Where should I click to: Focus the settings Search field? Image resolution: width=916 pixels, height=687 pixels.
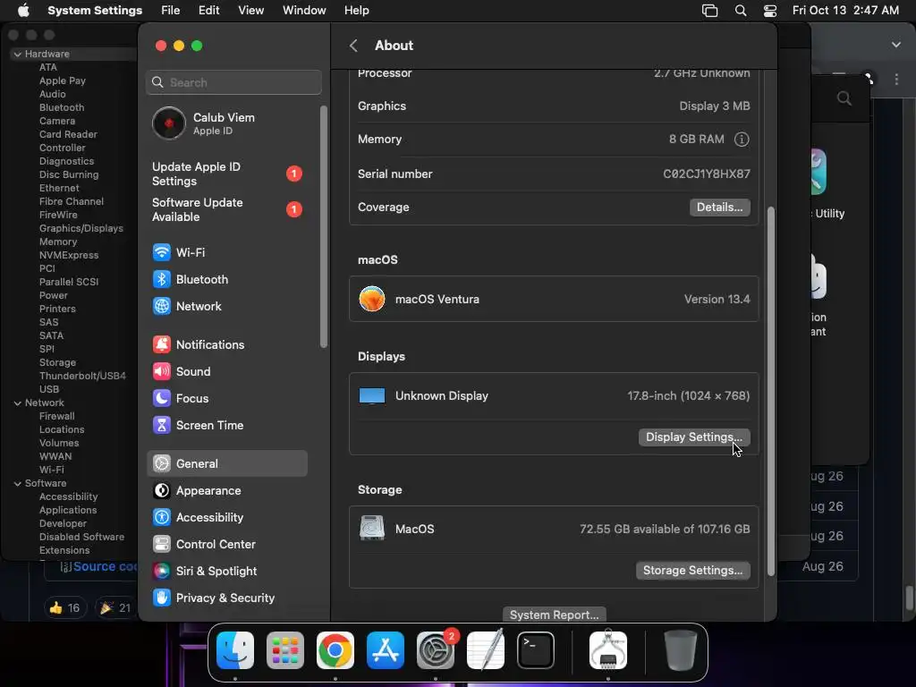tap(233, 82)
